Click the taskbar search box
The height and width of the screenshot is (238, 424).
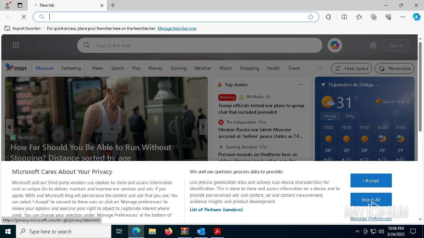[x=64, y=231]
